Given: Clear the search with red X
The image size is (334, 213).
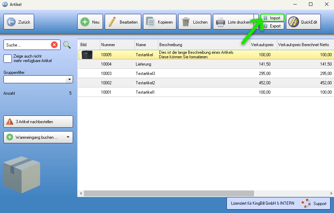Looking at the screenshot, I should [54, 45].
